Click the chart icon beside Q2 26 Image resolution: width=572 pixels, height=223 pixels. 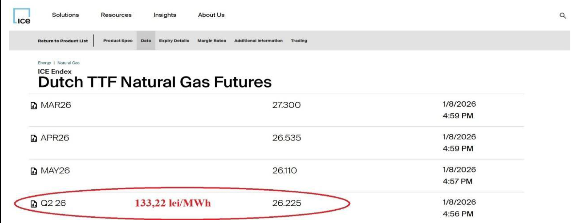click(34, 204)
